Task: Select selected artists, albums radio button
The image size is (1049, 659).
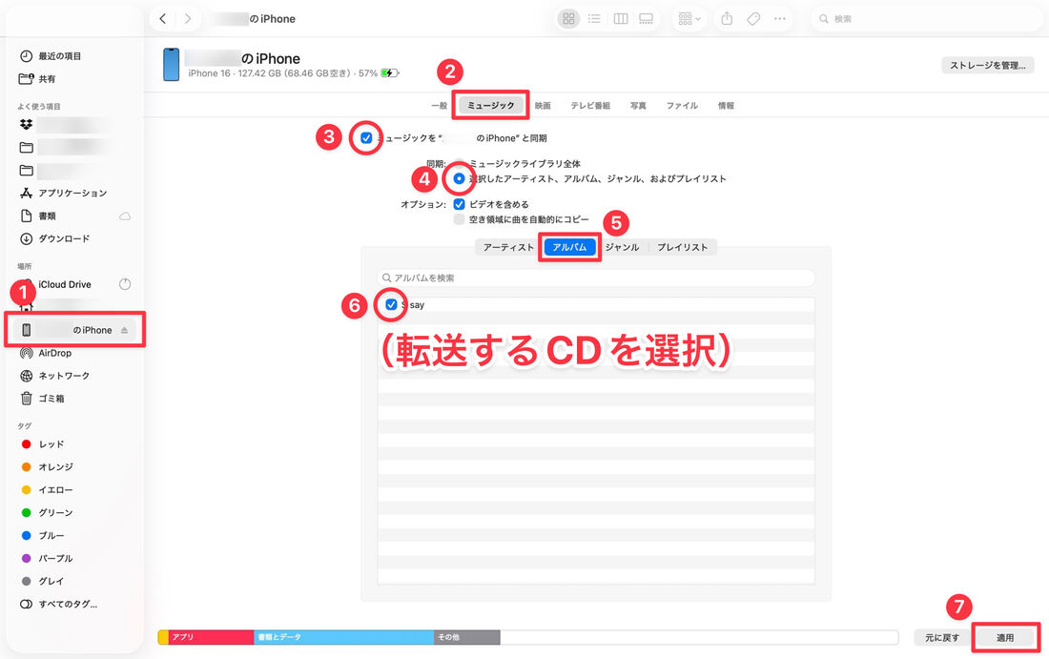Action: point(459,178)
